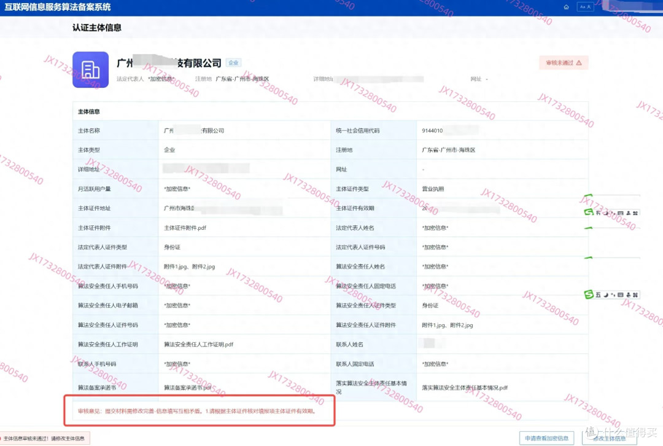Open toolbox grid icon beside 算法安全责任人固定电话 row
This screenshot has height=446, width=663.
pyautogui.click(x=635, y=294)
